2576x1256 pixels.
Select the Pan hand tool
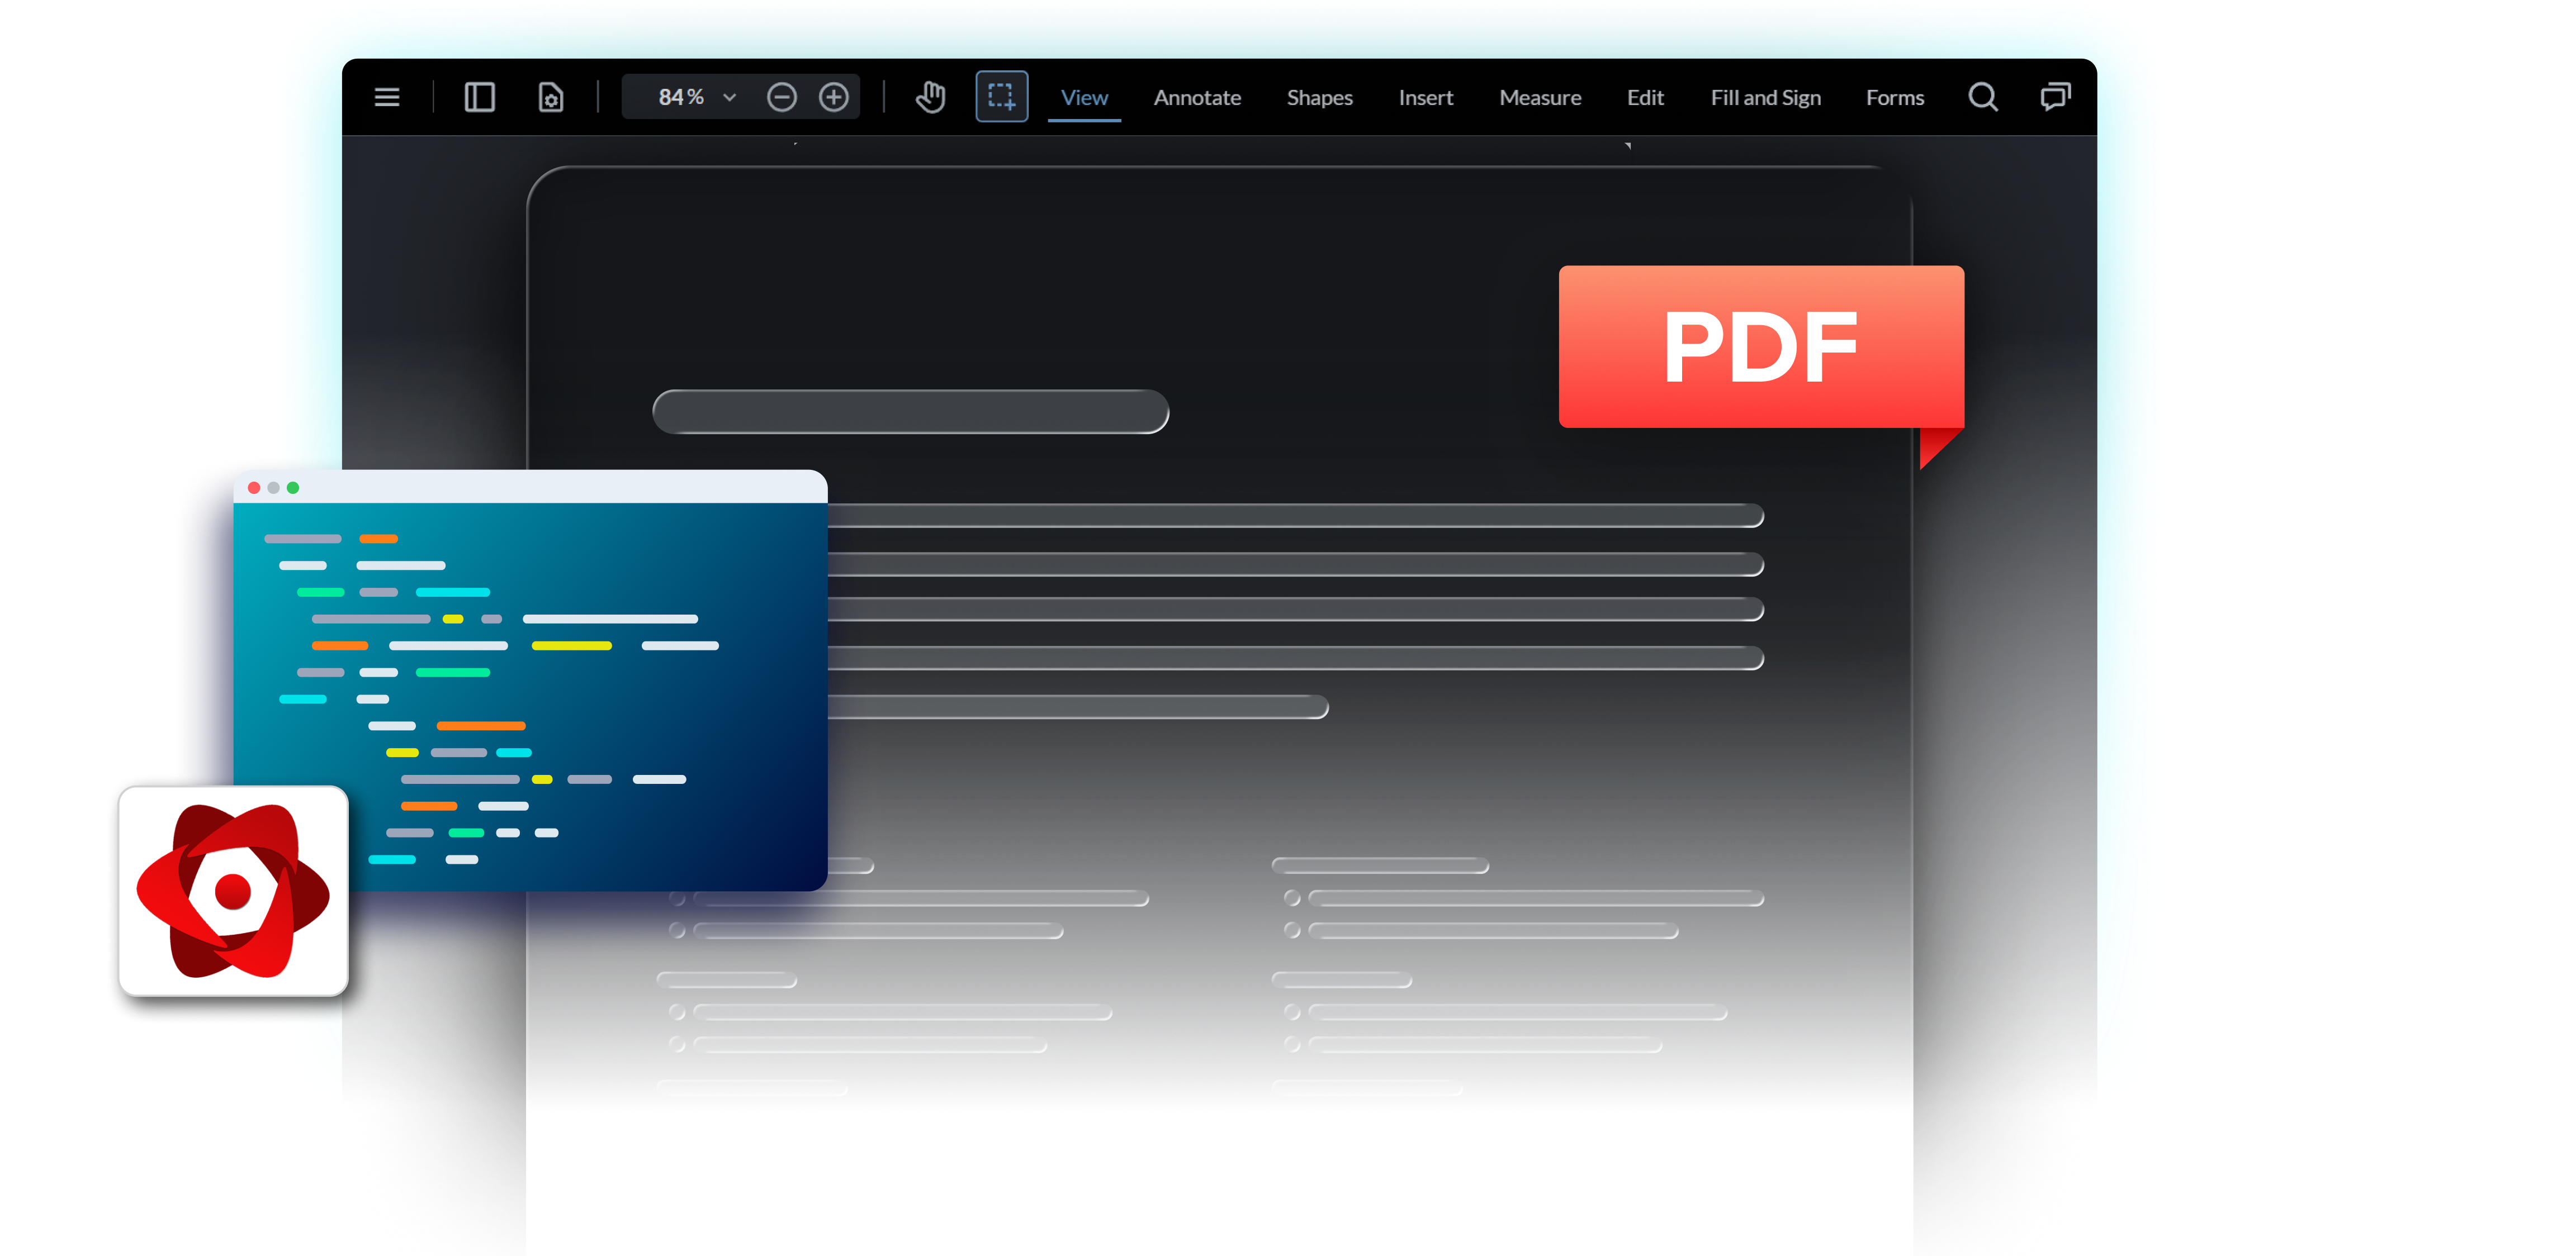click(x=930, y=97)
